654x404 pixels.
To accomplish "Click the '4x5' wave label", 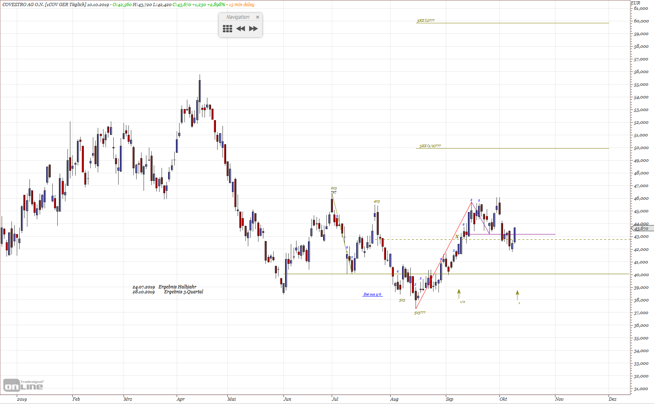I will (x=377, y=201).
